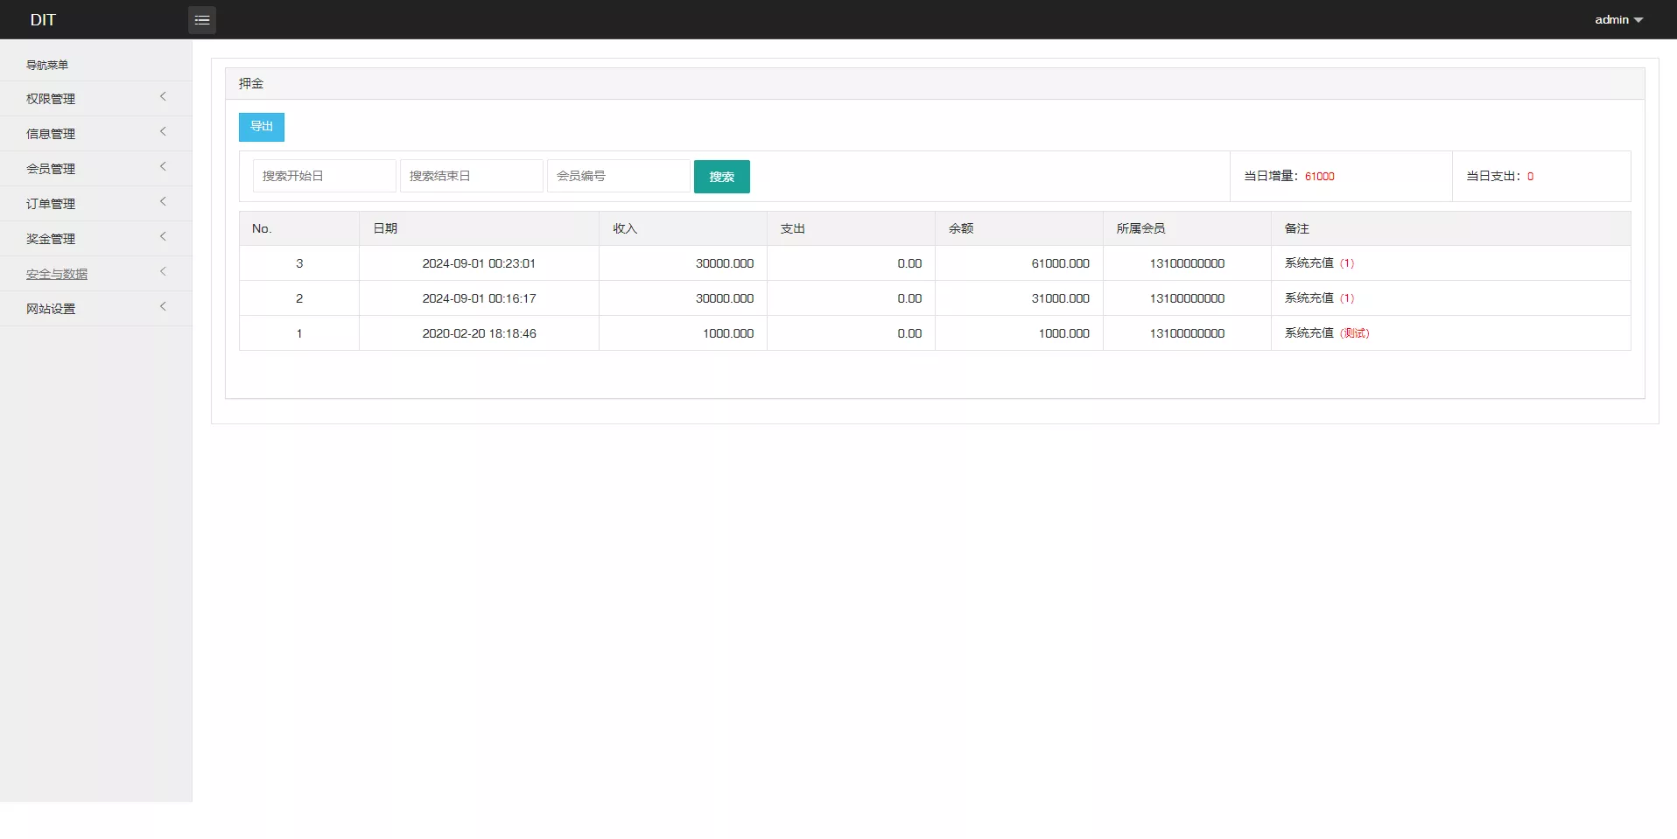The height and width of the screenshot is (839, 1677).
Task: Expand the 网站设置 chevron arrow
Action: coord(163,307)
